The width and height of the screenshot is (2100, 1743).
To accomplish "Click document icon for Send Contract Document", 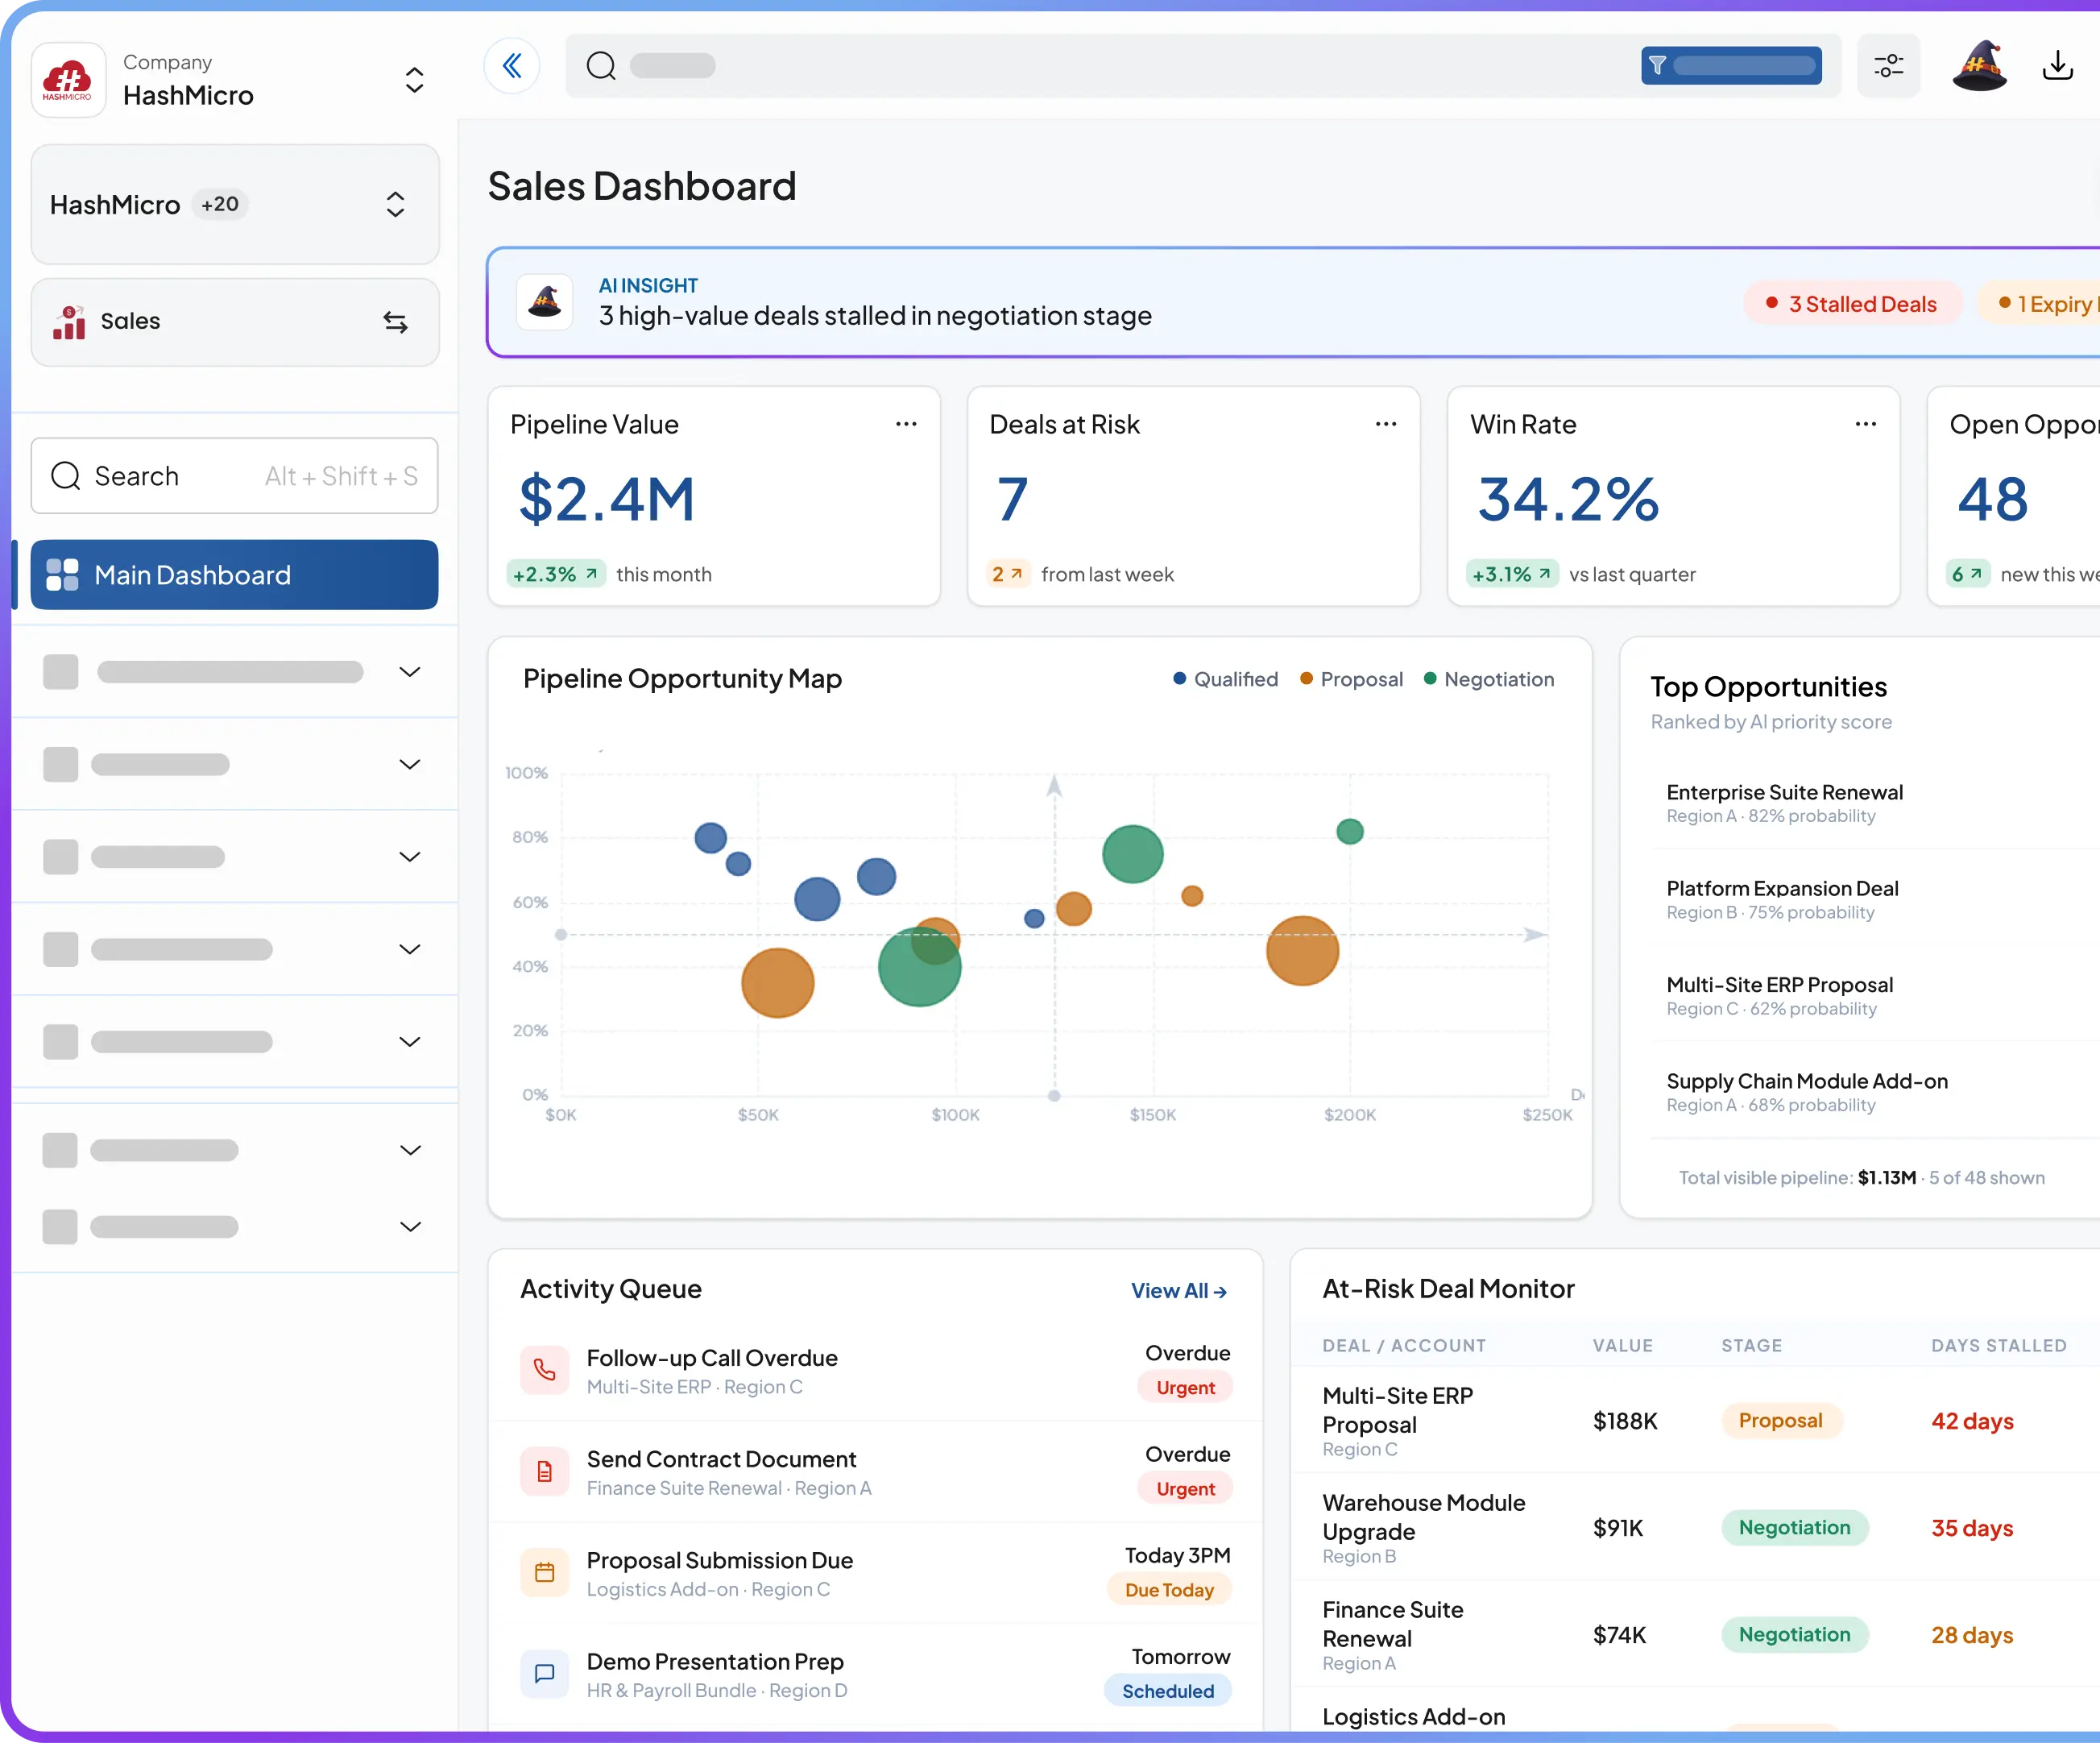I will pyautogui.click(x=545, y=1472).
